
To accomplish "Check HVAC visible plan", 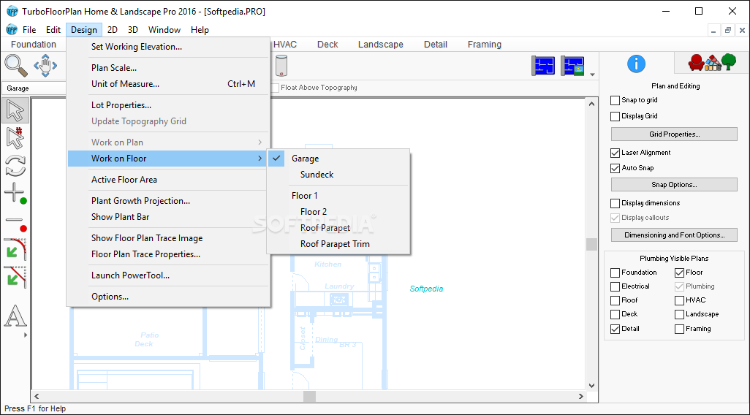I will 679,301.
